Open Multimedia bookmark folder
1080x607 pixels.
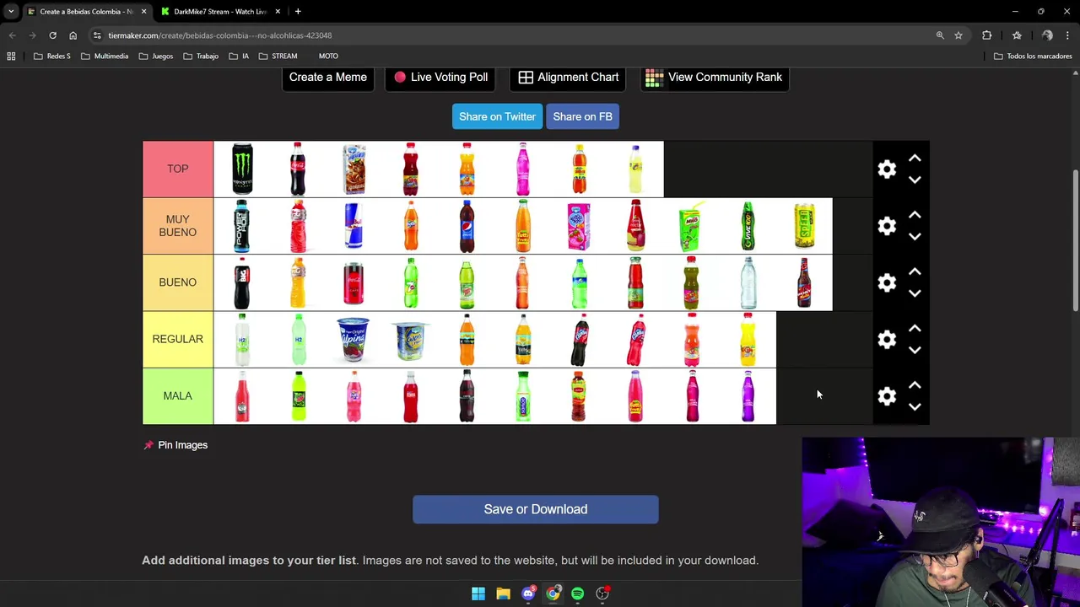(x=105, y=56)
